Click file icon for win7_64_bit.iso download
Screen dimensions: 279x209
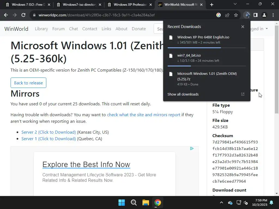(171, 56)
